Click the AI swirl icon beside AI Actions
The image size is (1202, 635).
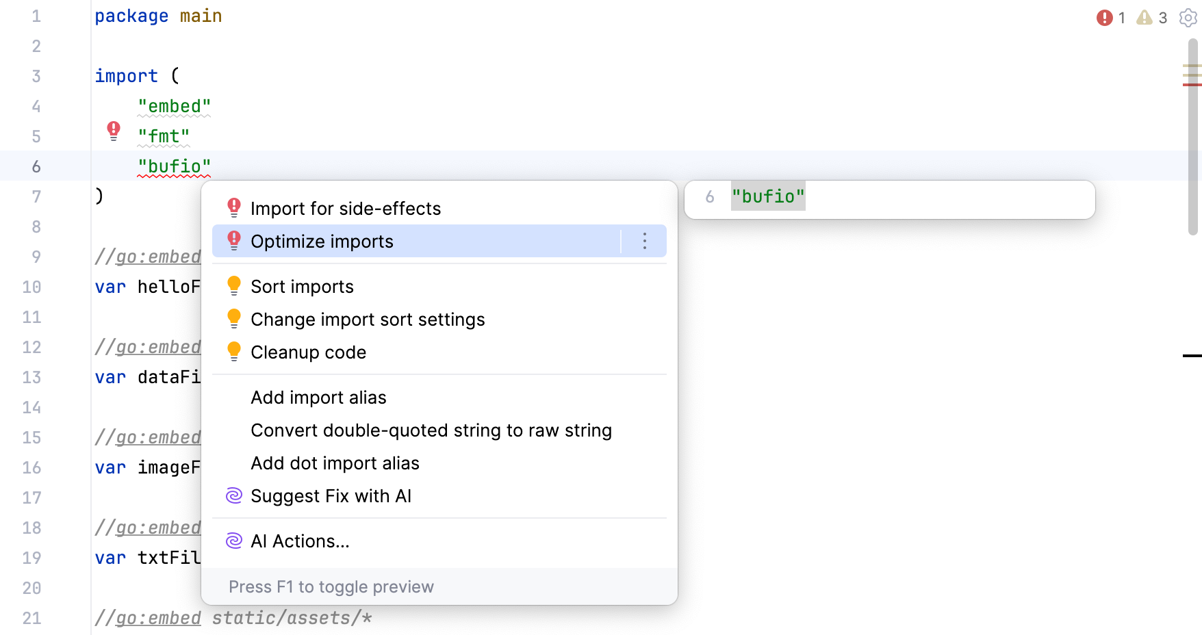click(234, 541)
